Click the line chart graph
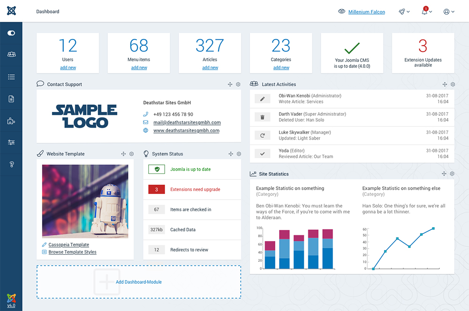469x311 pixels. [x=401, y=249]
